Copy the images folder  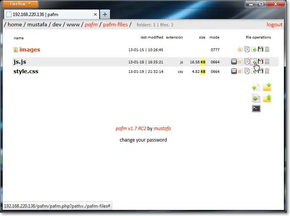pos(247,49)
